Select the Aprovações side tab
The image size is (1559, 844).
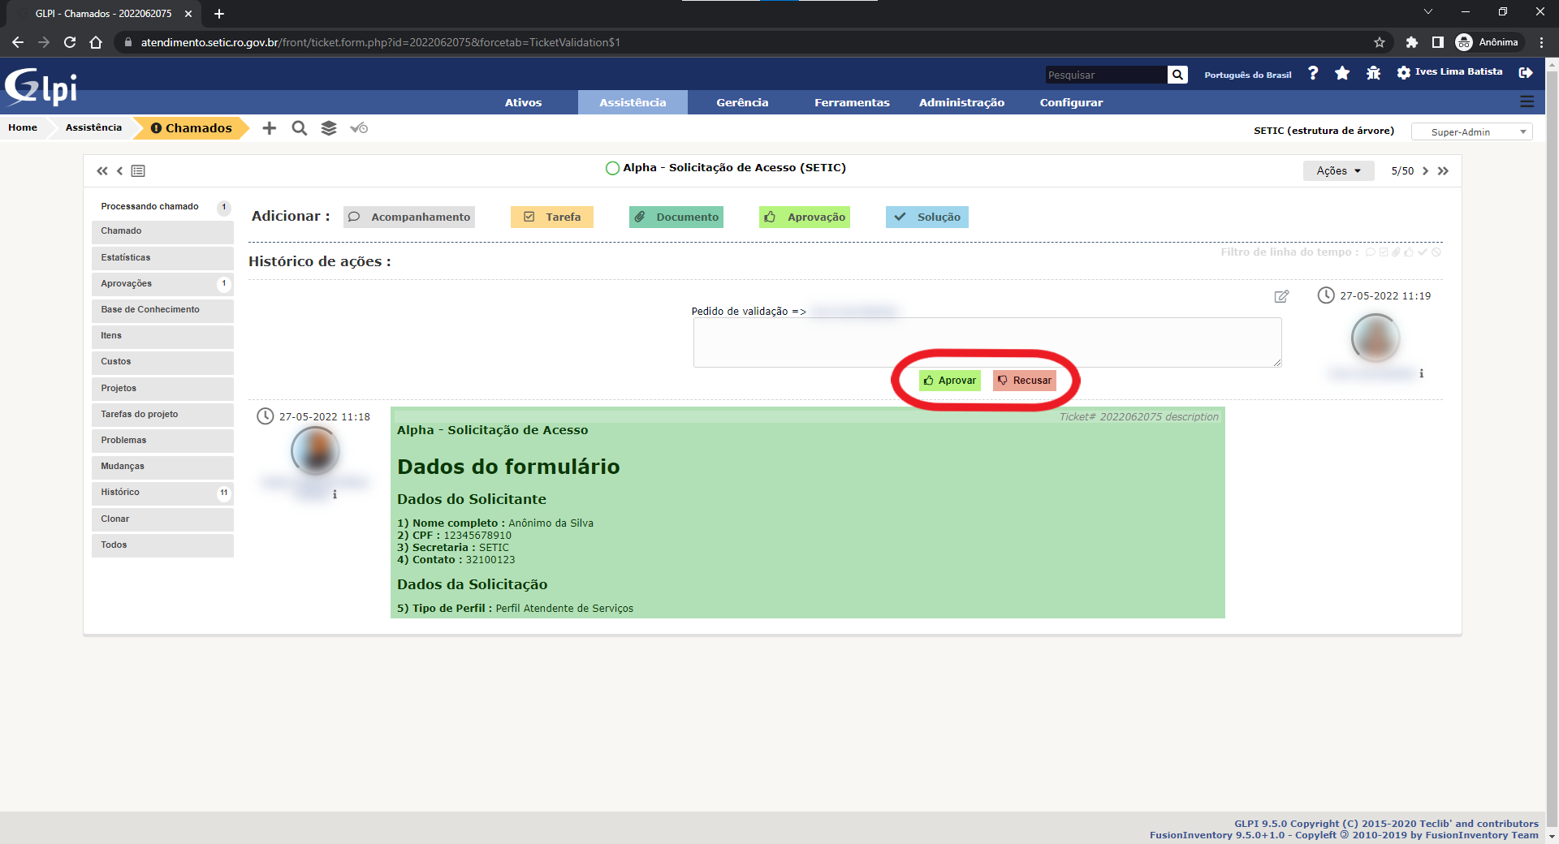pyautogui.click(x=162, y=284)
